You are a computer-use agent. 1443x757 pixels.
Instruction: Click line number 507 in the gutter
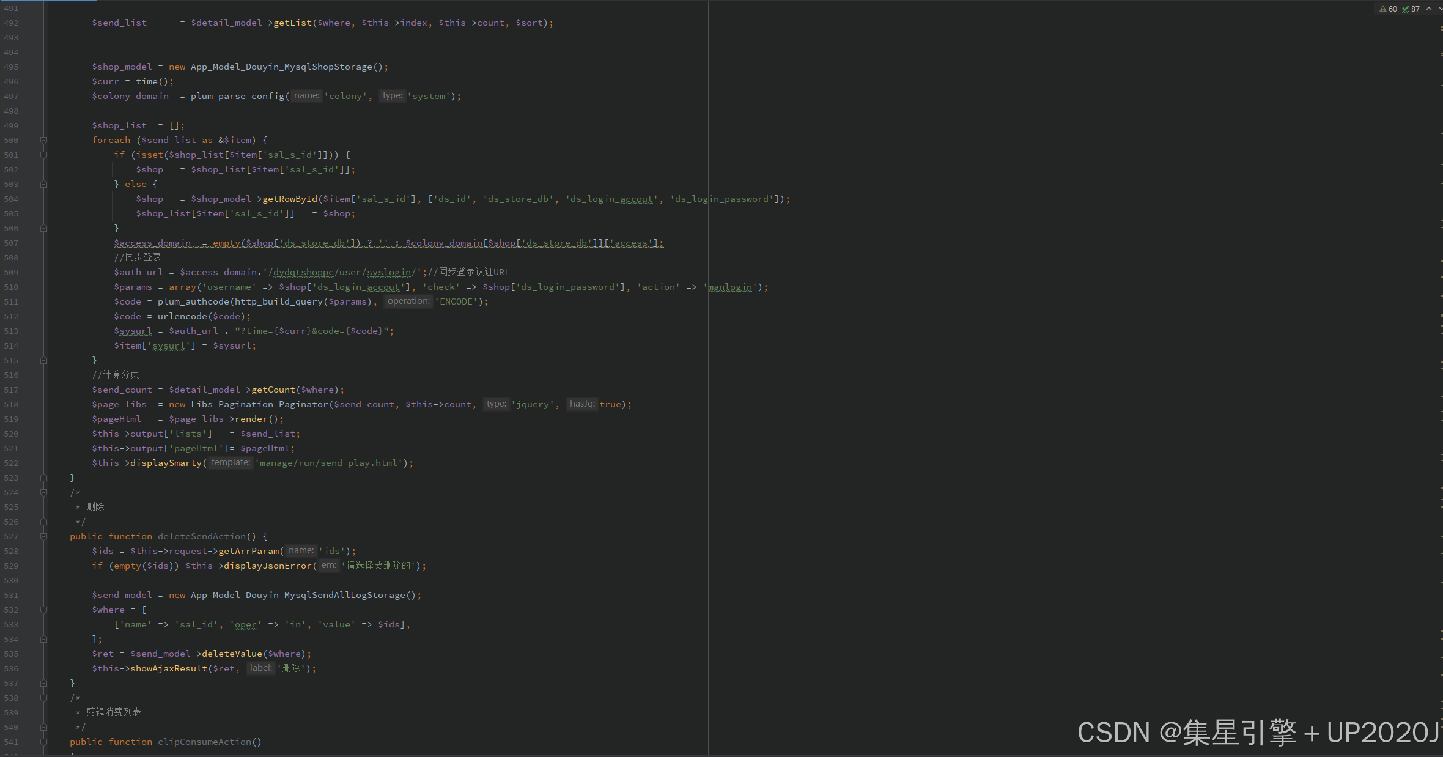tap(11, 243)
